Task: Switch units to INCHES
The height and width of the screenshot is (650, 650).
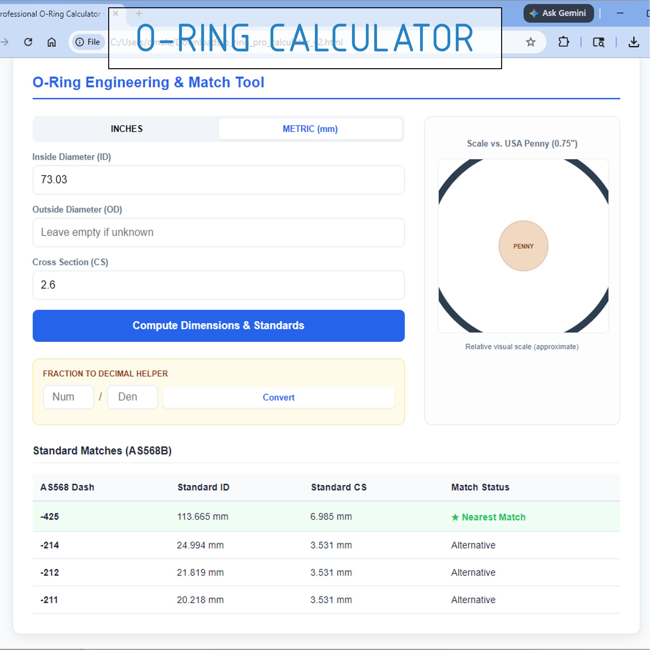Action: pyautogui.click(x=127, y=129)
